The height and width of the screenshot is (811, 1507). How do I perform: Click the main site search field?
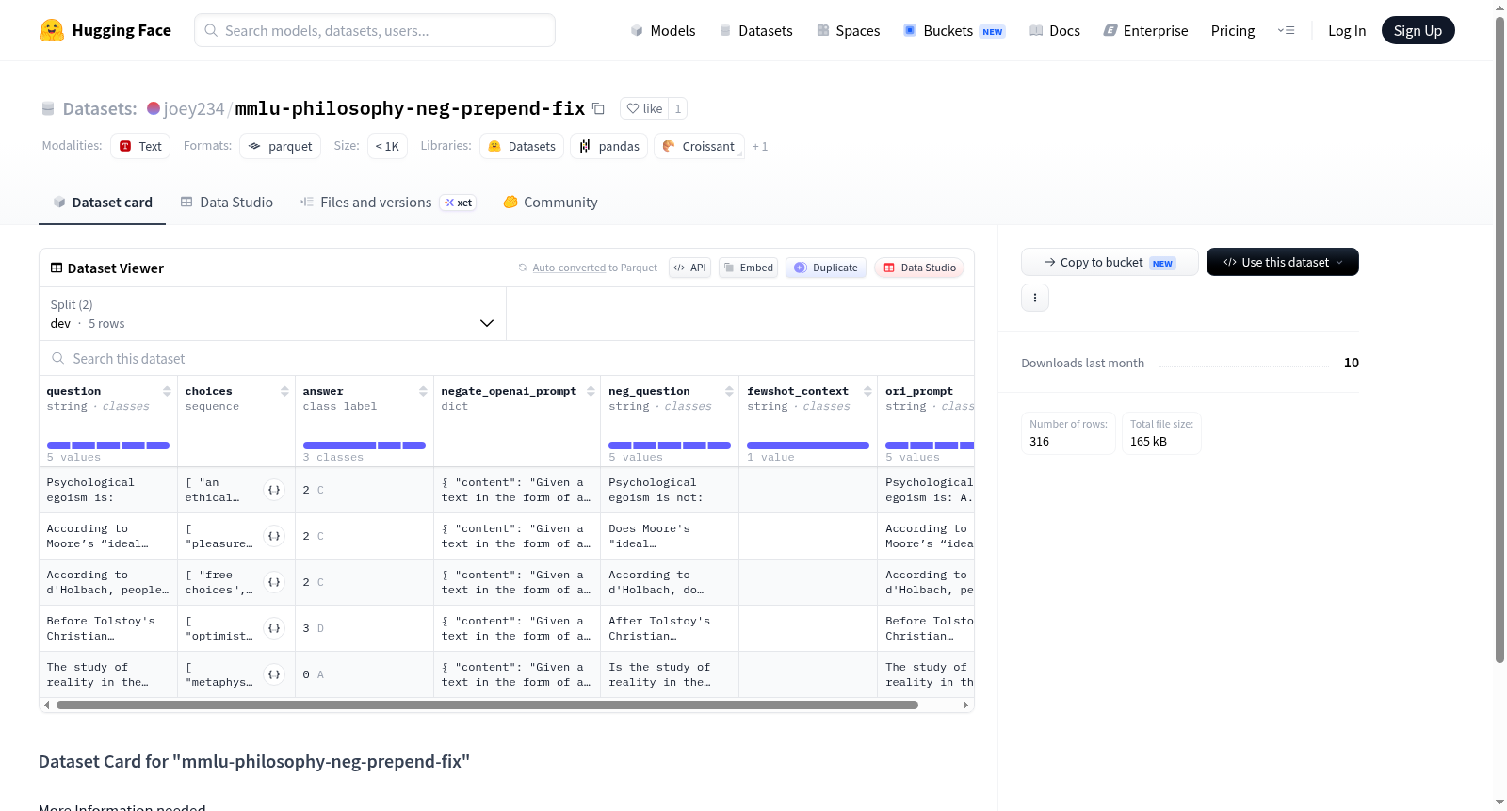click(375, 30)
